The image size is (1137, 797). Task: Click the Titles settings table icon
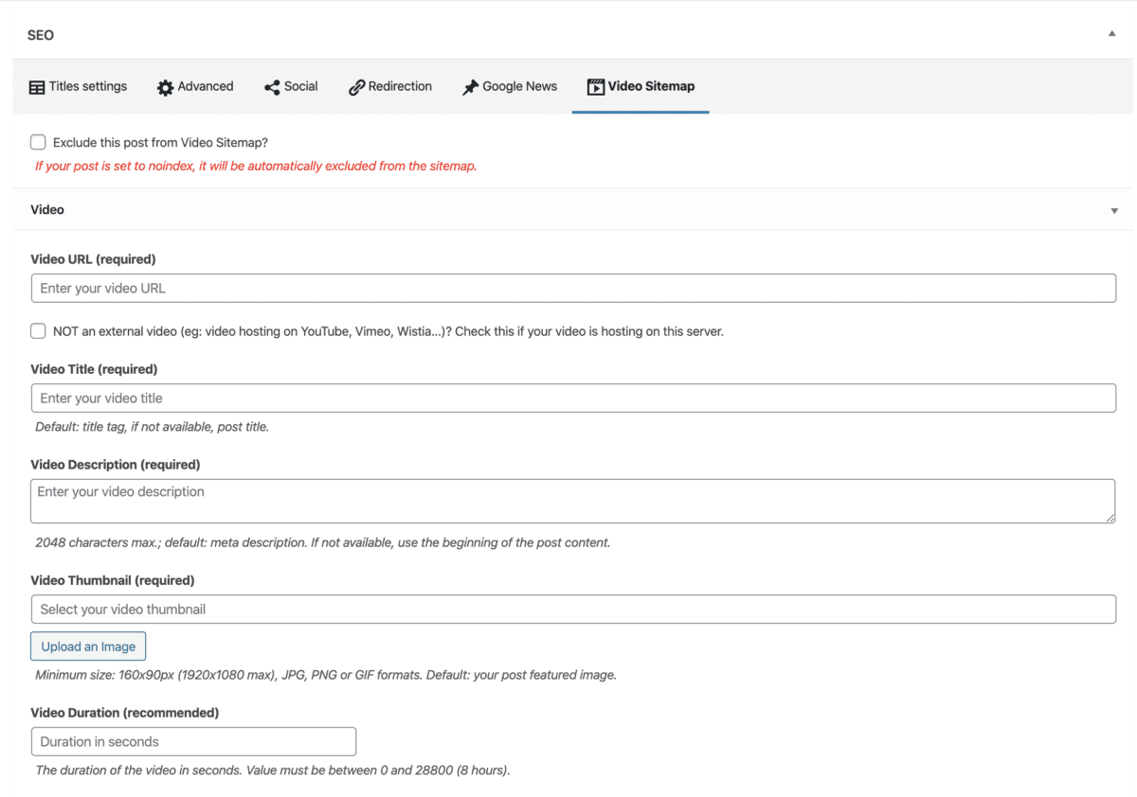tap(37, 87)
